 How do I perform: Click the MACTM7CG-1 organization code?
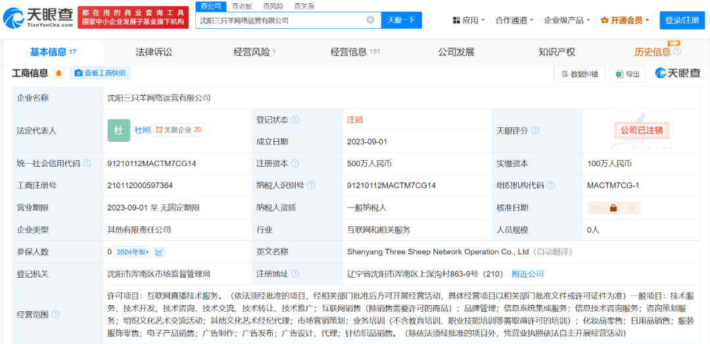click(x=613, y=185)
